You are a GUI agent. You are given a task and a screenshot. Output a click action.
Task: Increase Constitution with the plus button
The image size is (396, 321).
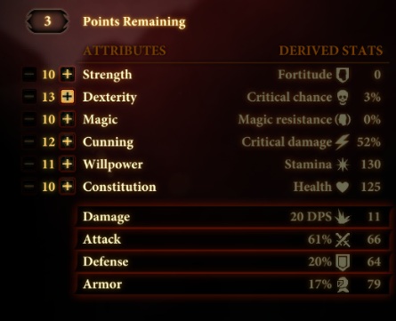tap(68, 187)
